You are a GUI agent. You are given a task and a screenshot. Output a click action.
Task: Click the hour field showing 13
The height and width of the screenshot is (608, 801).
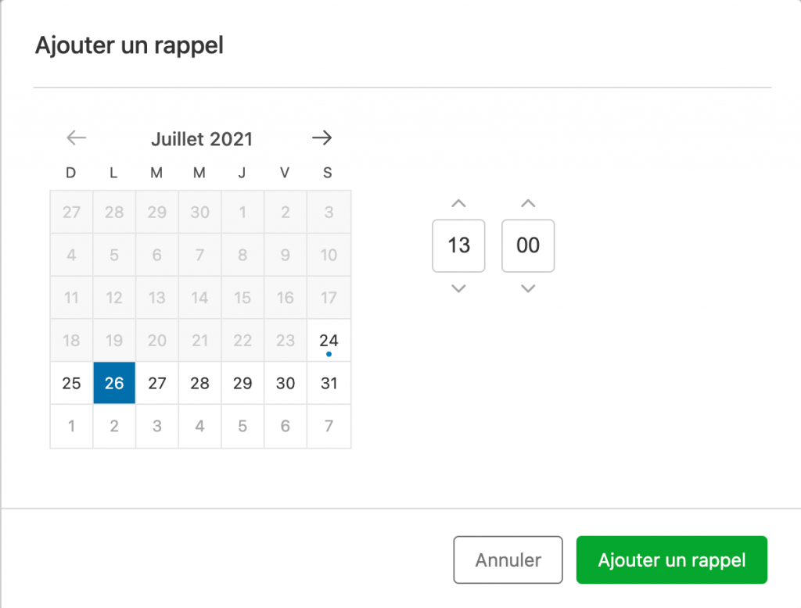click(458, 245)
